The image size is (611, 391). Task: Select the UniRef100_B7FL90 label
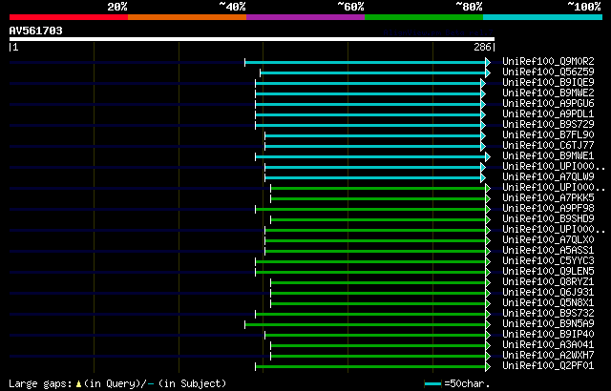548,135
